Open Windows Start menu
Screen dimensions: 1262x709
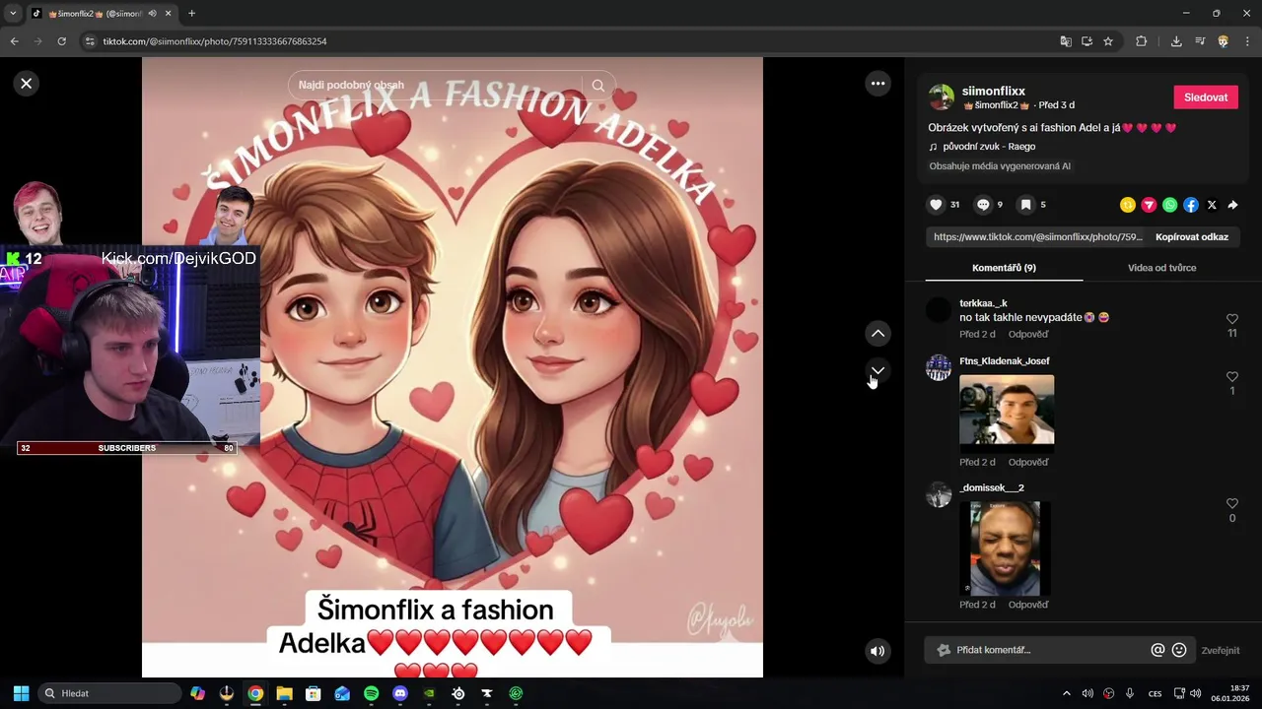point(21,693)
